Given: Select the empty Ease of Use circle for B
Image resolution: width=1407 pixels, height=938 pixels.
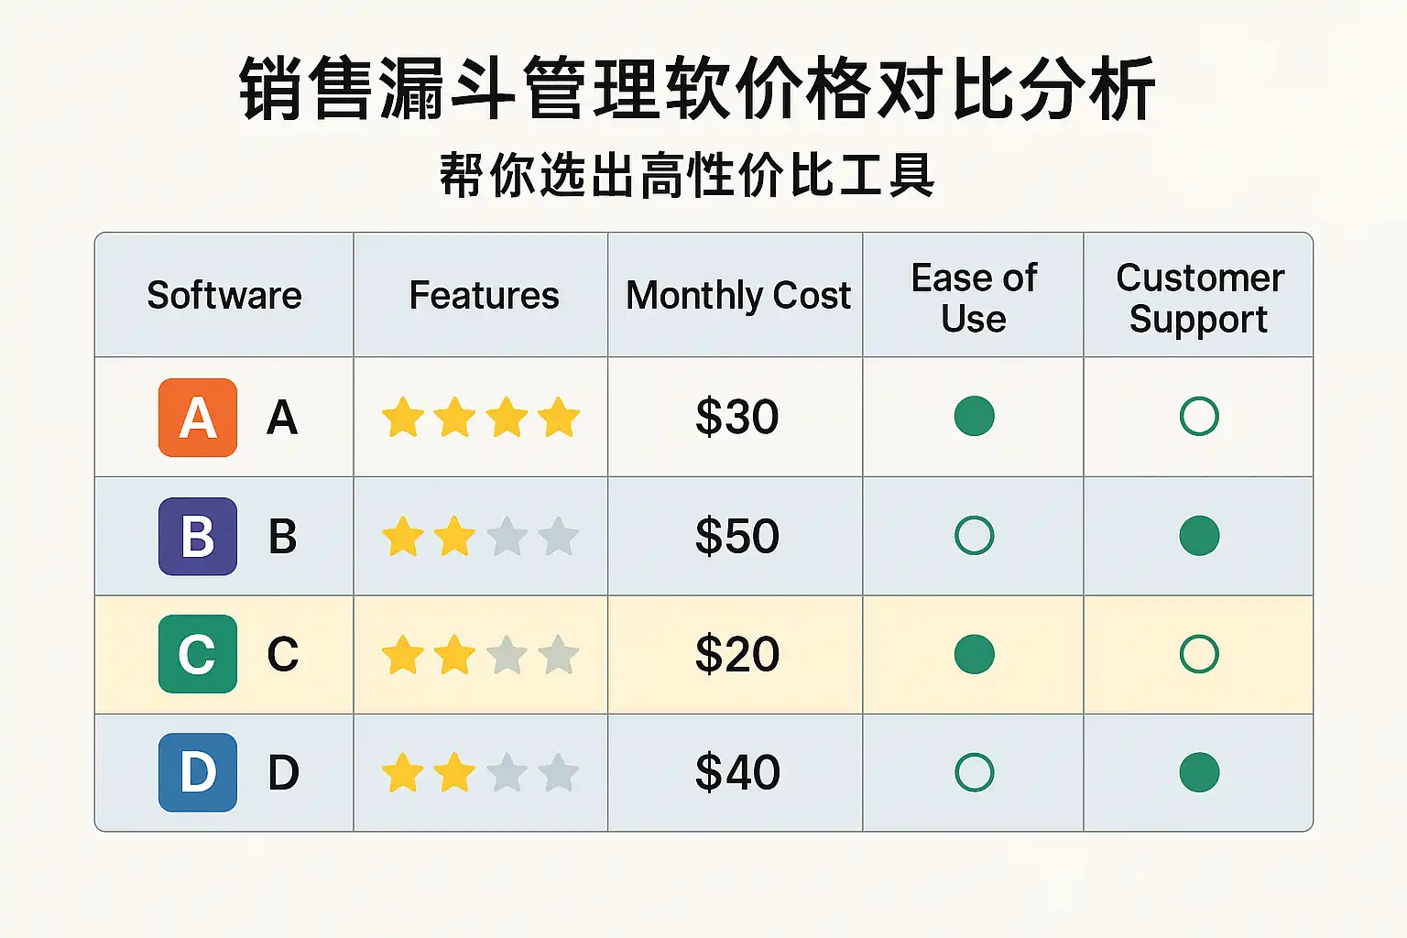Looking at the screenshot, I should point(974,535).
